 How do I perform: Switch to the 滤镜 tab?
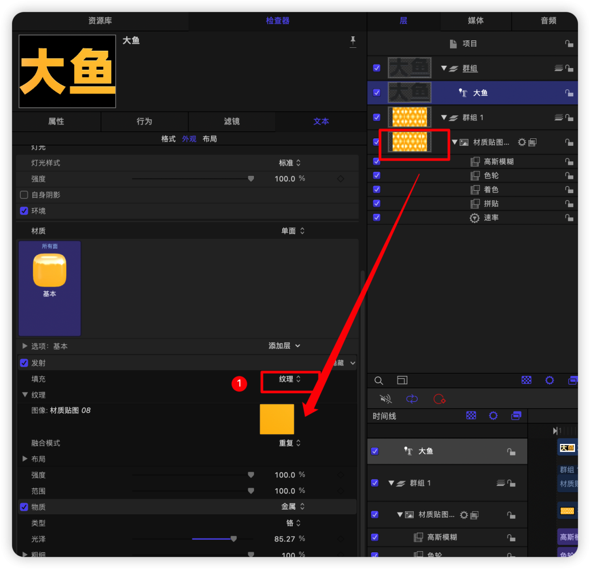point(232,122)
